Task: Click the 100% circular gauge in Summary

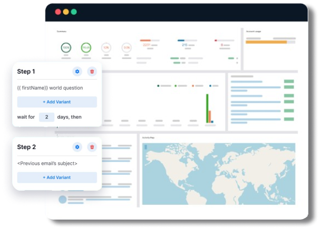Action: (x=66, y=47)
